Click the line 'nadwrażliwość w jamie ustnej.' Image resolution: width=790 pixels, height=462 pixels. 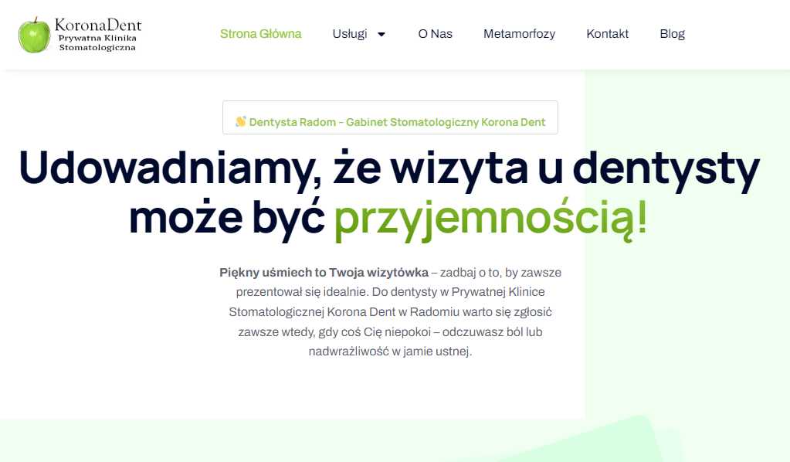pos(390,352)
